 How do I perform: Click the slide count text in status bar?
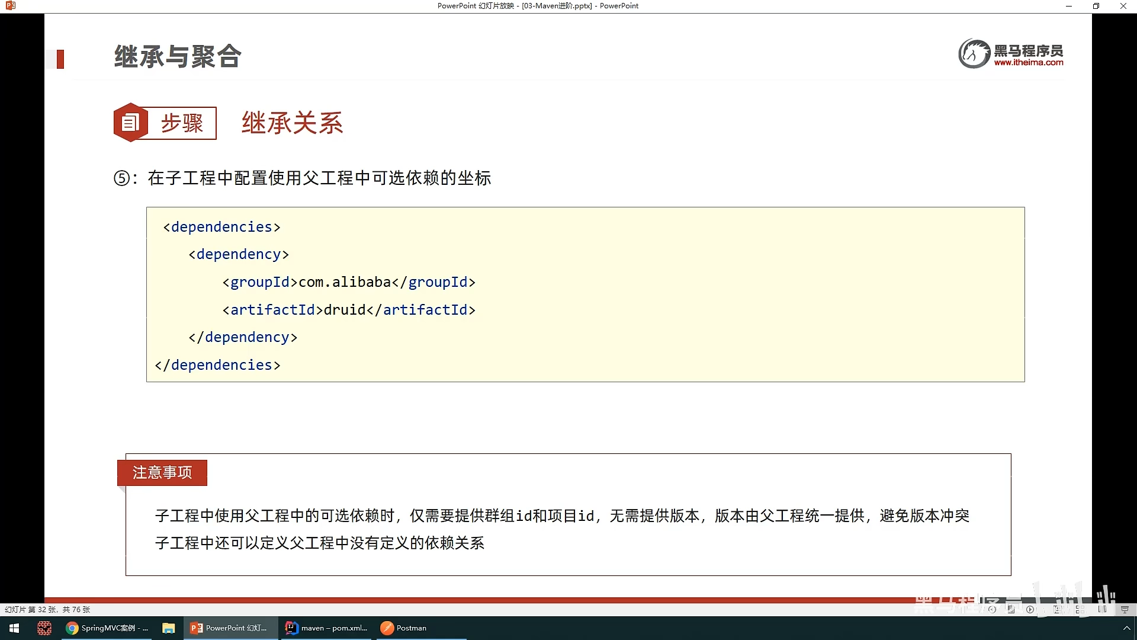click(x=47, y=609)
